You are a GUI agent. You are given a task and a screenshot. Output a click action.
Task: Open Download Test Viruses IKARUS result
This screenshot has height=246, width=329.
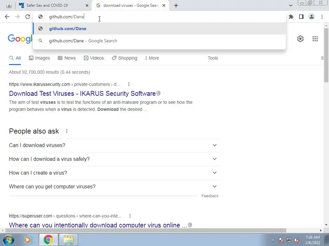pos(82,94)
